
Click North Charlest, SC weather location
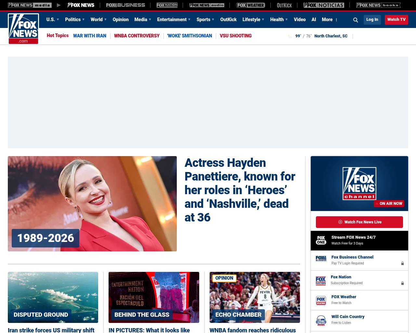coord(331,36)
